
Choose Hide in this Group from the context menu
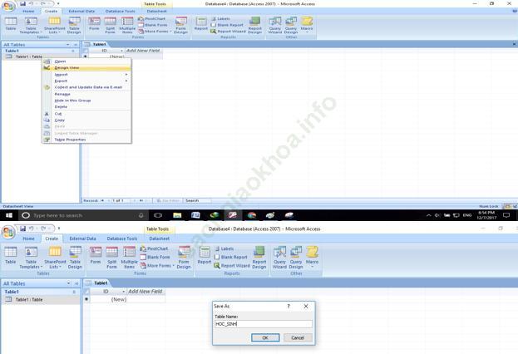[x=86, y=101]
